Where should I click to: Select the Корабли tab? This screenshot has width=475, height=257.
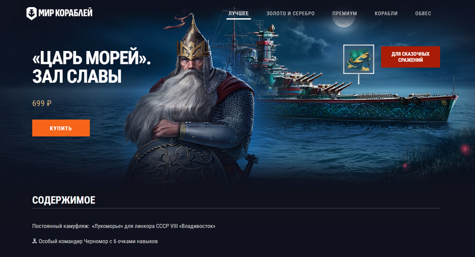(386, 13)
